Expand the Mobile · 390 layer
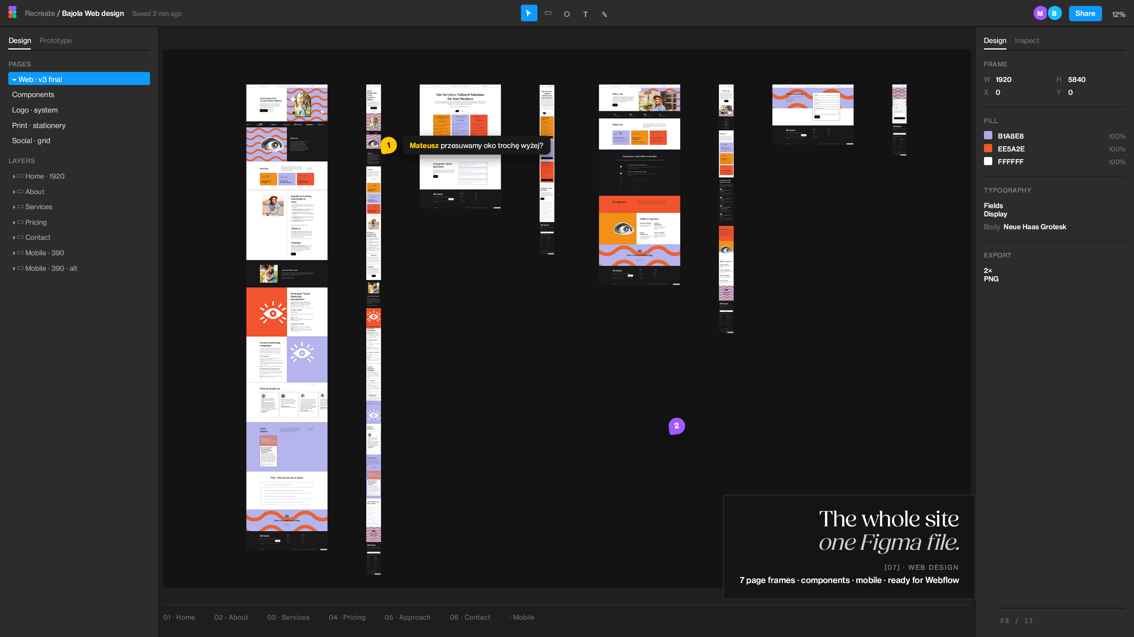Image resolution: width=1134 pixels, height=637 pixels. tap(14, 253)
